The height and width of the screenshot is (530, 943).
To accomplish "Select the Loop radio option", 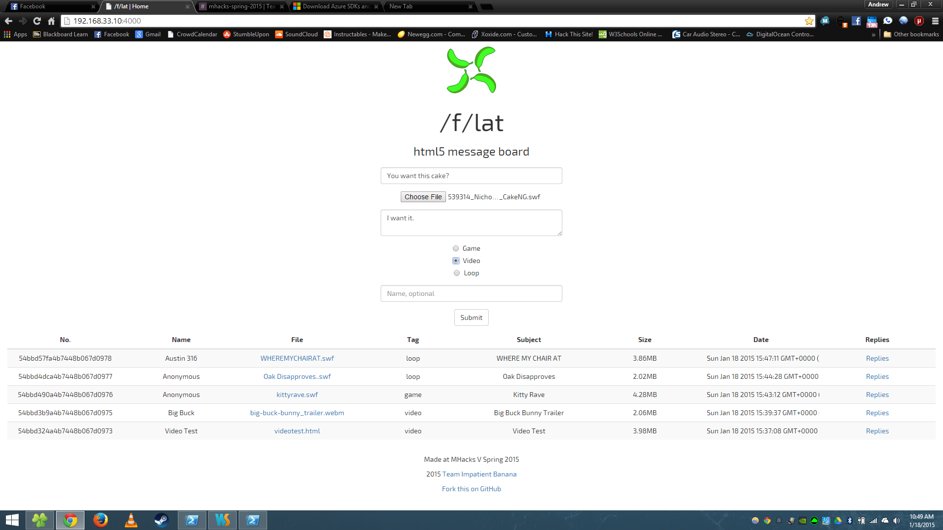I will [x=457, y=273].
